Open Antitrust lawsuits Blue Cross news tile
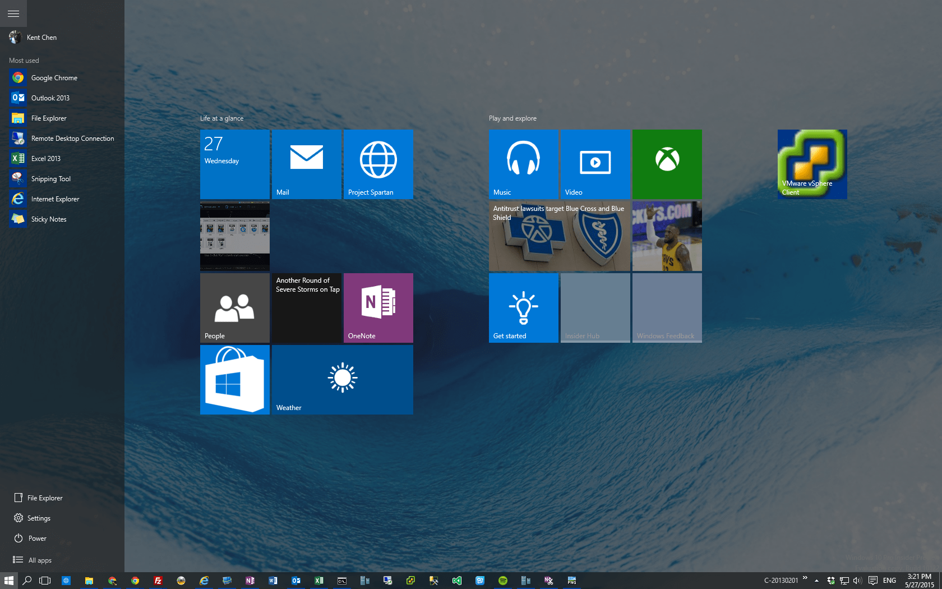This screenshot has height=589, width=942. pos(560,236)
